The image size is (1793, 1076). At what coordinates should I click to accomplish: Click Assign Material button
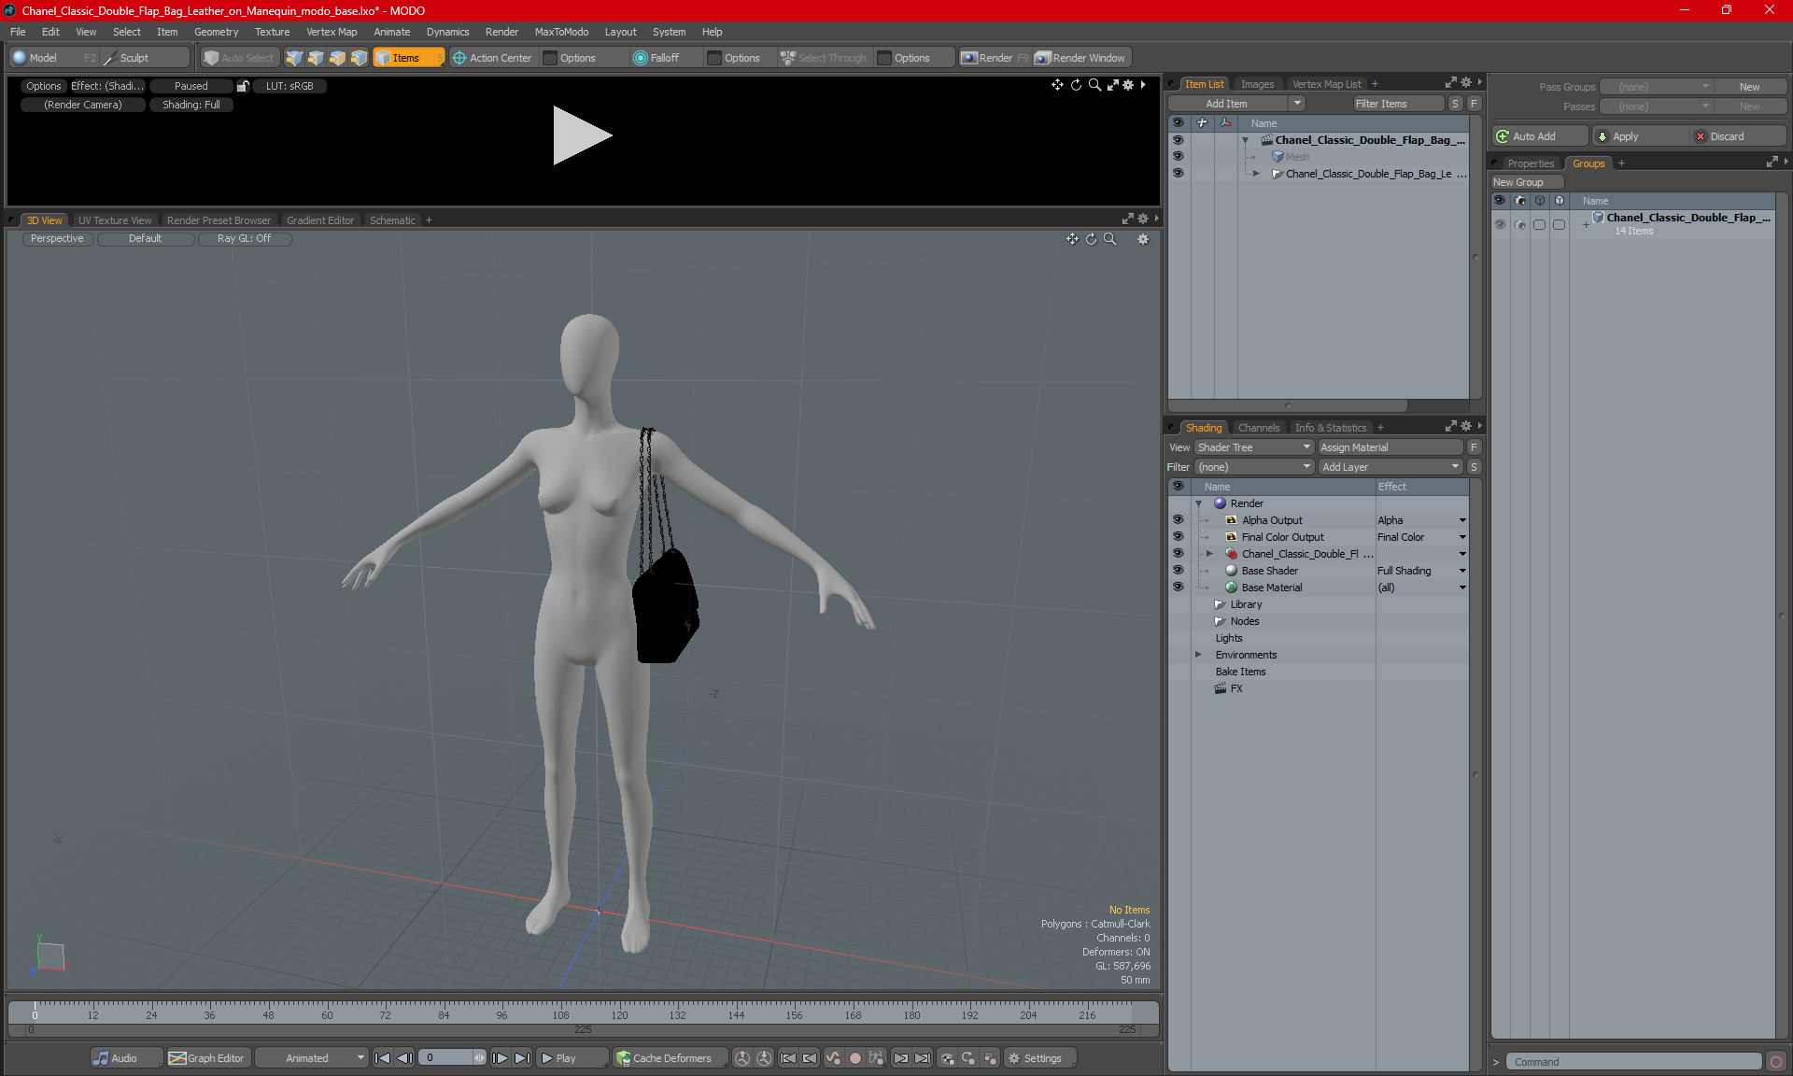pyautogui.click(x=1391, y=447)
